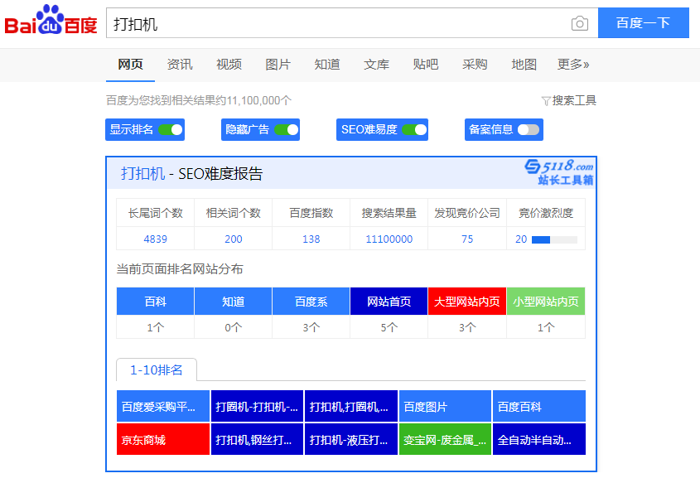Open ranking tile 全自动半自动...

click(x=539, y=439)
